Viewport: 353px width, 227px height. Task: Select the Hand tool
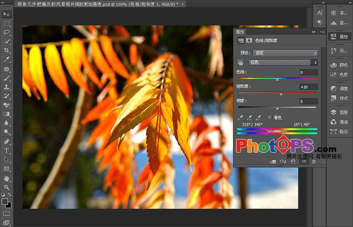7,179
